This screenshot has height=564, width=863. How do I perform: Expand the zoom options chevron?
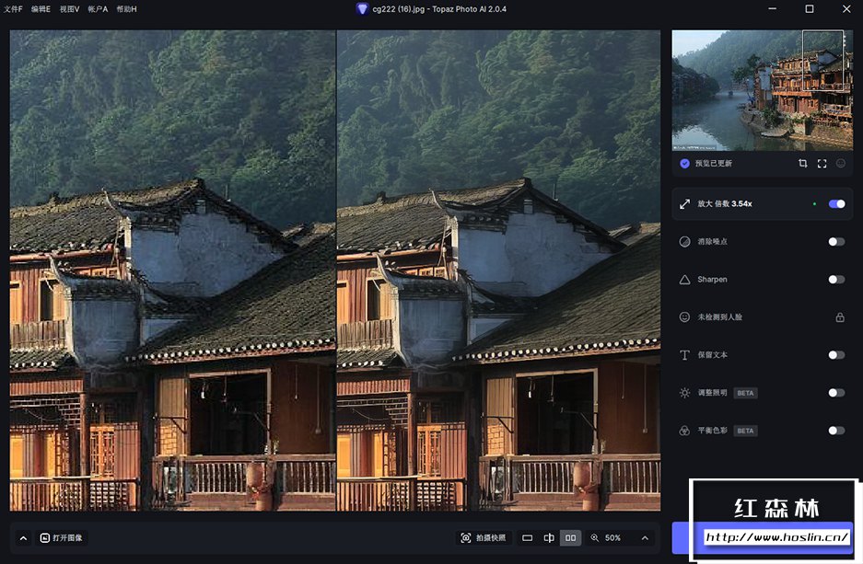coord(645,538)
